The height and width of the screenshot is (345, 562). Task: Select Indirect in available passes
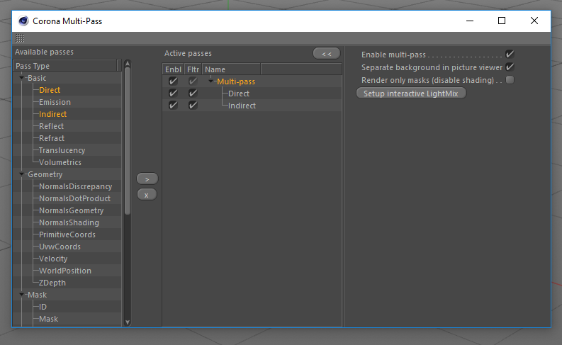click(x=52, y=114)
